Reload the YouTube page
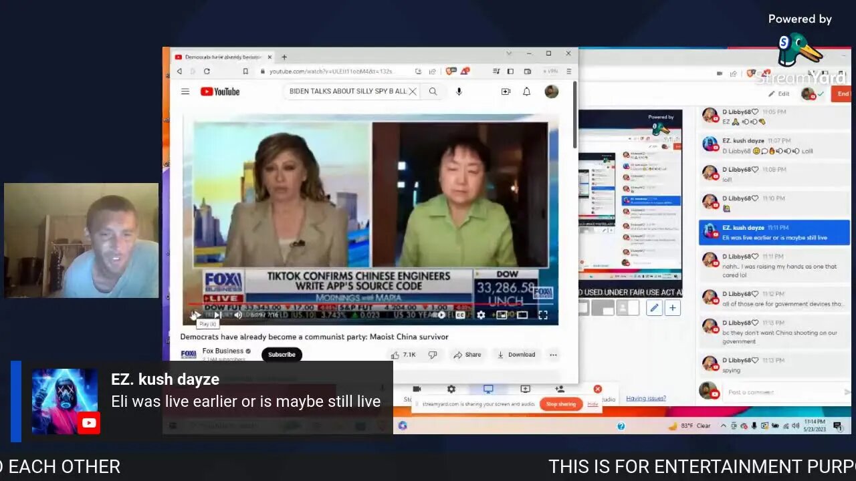This screenshot has width=856, height=481. pos(207,71)
